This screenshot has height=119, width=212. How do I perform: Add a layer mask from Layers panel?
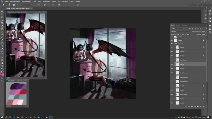(x=192, y=106)
